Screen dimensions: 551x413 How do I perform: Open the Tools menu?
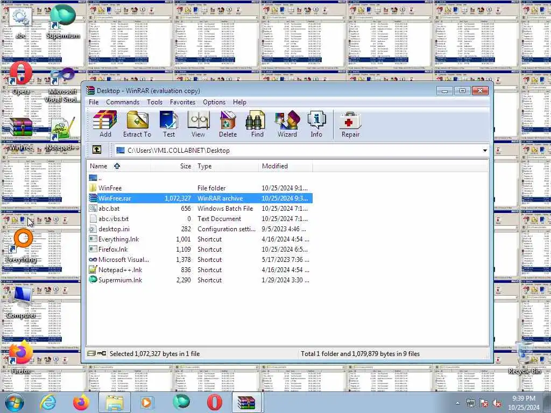click(x=154, y=102)
